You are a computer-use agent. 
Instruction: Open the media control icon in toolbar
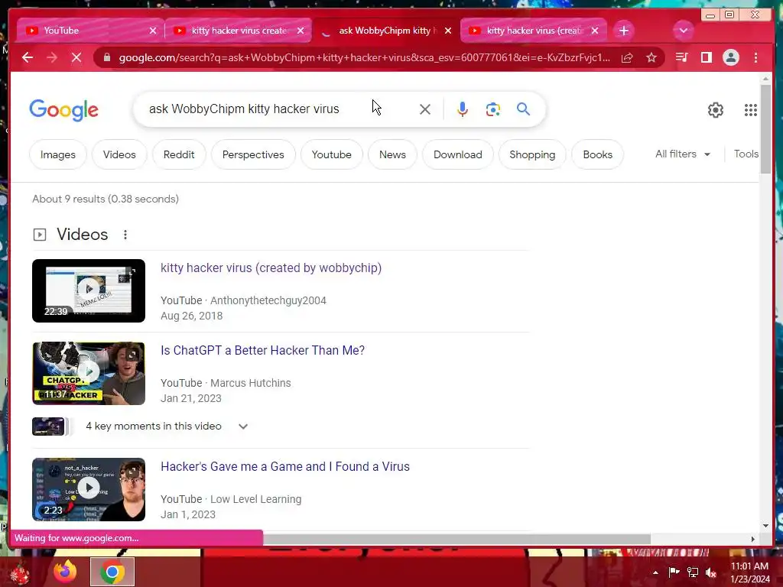(681, 57)
